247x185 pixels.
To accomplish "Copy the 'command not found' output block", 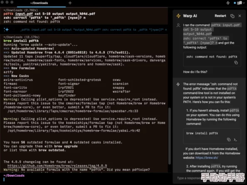I will [236, 62].
